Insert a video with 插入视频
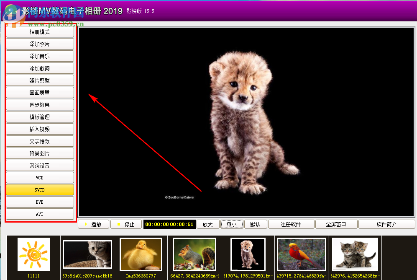Image resolution: width=417 pixels, height=280 pixels. [40, 129]
